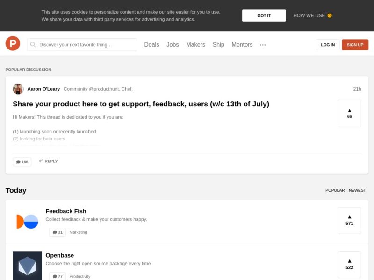Open the Deals menu item
Screen dimensions: 374x280
[x=151, y=45]
